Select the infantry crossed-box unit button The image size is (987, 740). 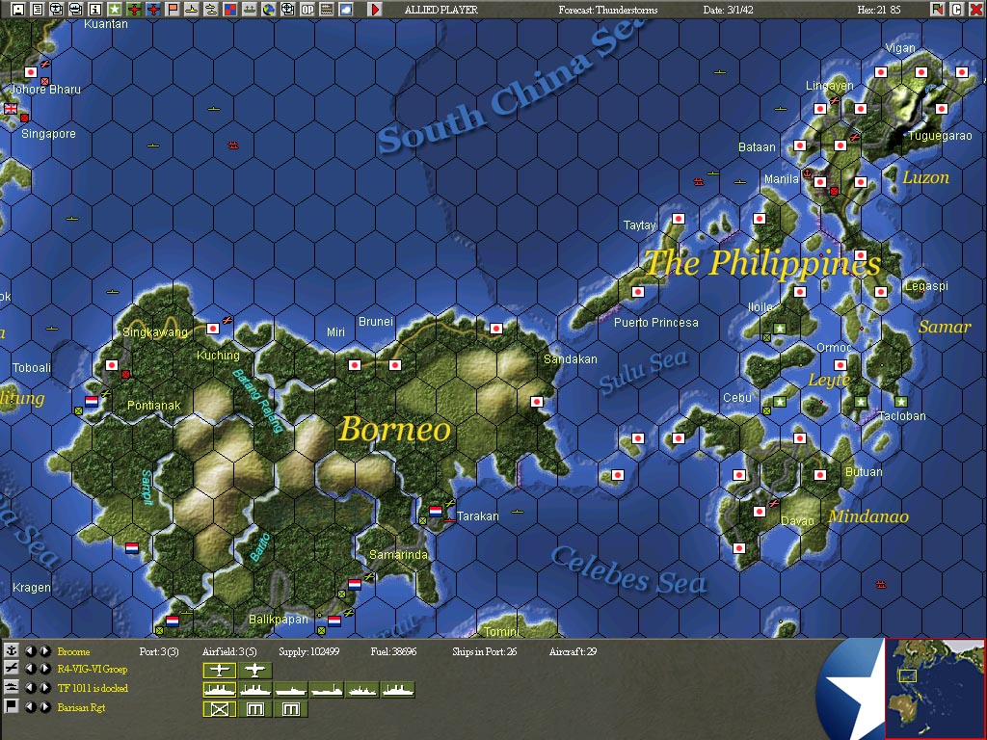[219, 709]
